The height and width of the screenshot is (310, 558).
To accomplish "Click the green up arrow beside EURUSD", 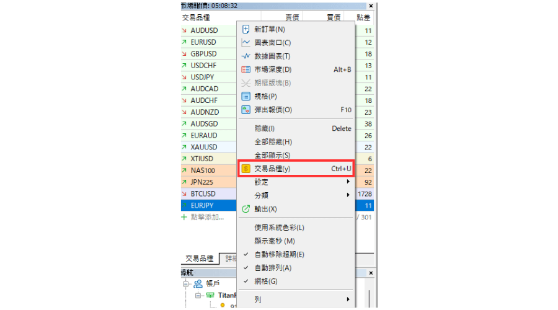I will click(x=184, y=42).
